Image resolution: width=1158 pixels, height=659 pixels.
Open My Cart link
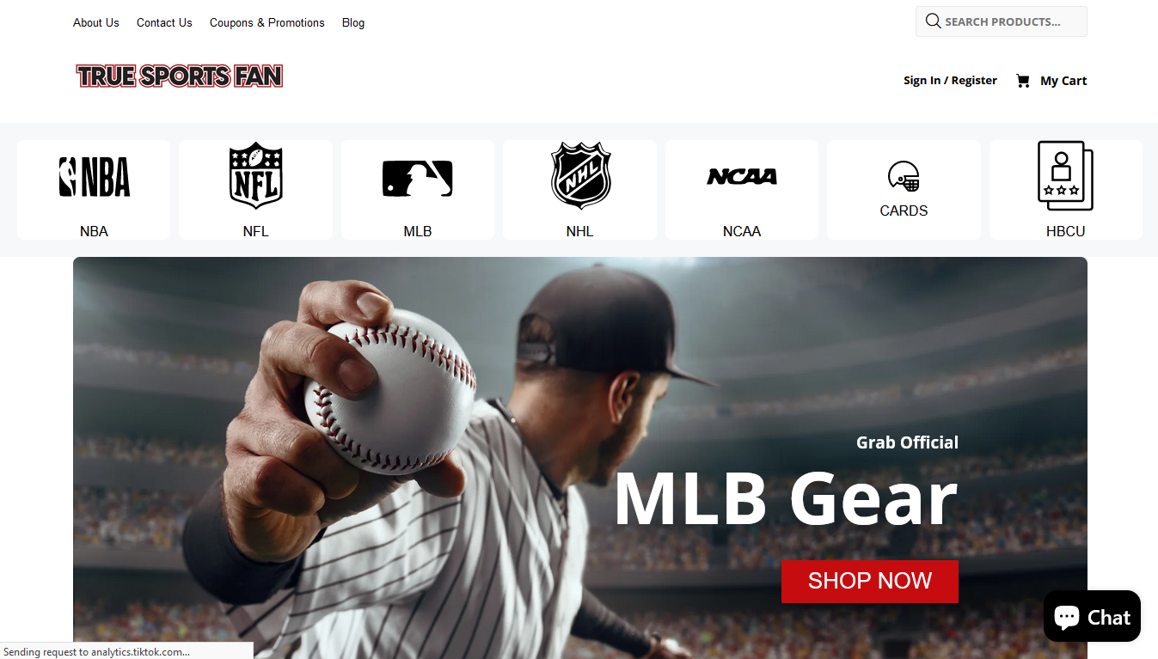tap(1063, 81)
